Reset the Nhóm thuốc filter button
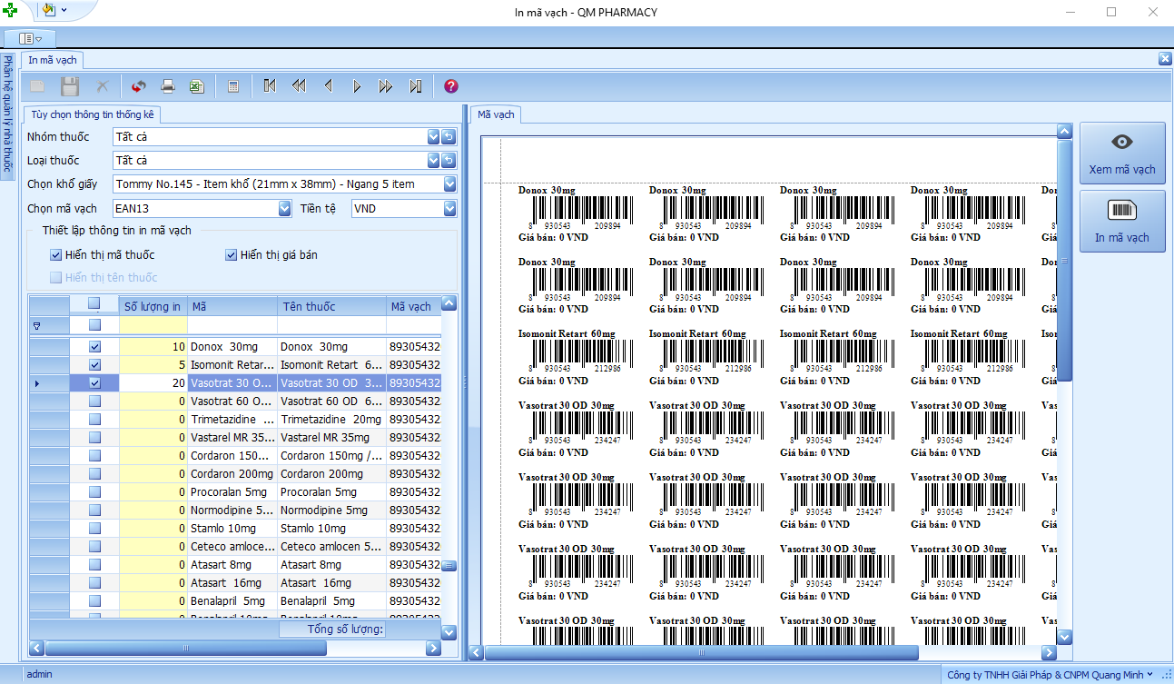 click(x=449, y=137)
